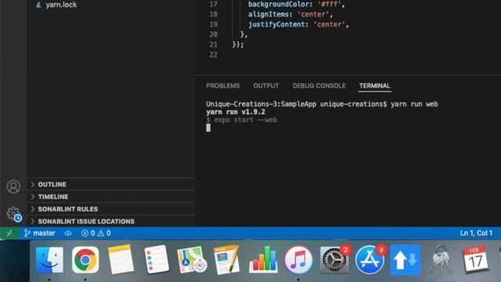Open Google Chrome from the Dock
Viewport: 501px width, 282px height.
85,259
